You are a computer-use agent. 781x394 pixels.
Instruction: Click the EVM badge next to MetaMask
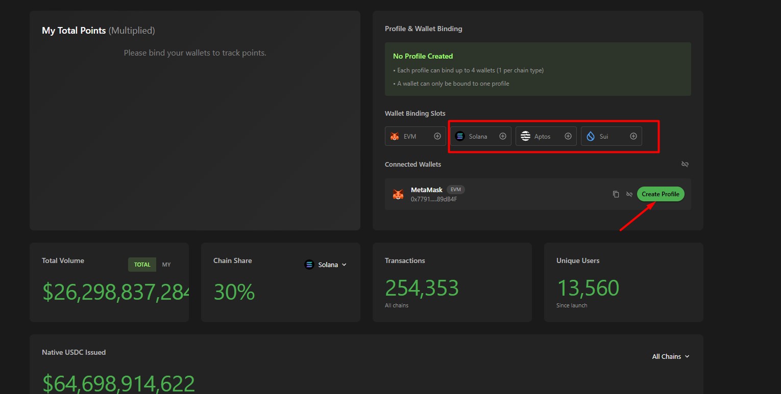(456, 190)
